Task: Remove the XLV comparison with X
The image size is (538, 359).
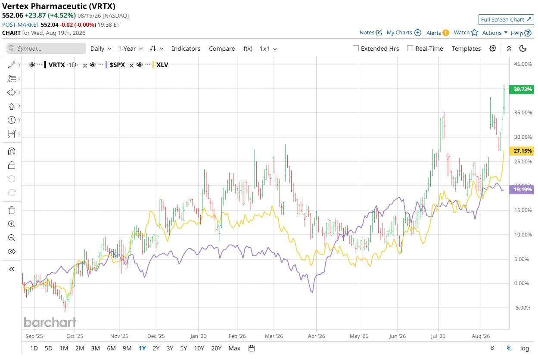Action: pos(132,65)
